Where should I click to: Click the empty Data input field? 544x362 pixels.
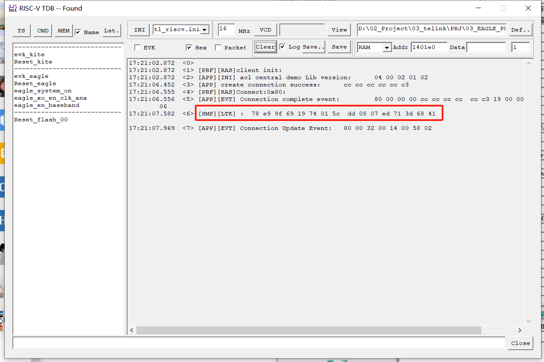click(486, 47)
